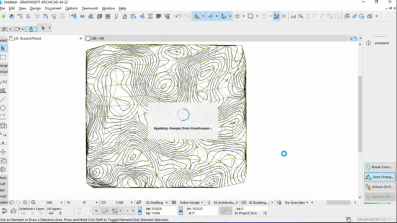The width and height of the screenshot is (397, 223).
Task: Expand the trace reference dropdown arrow
Action: click(x=257, y=16)
